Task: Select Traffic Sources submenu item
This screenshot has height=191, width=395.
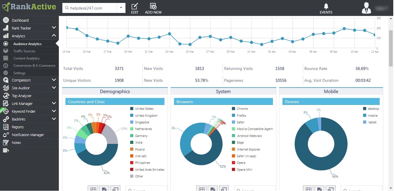Action: coord(24,51)
